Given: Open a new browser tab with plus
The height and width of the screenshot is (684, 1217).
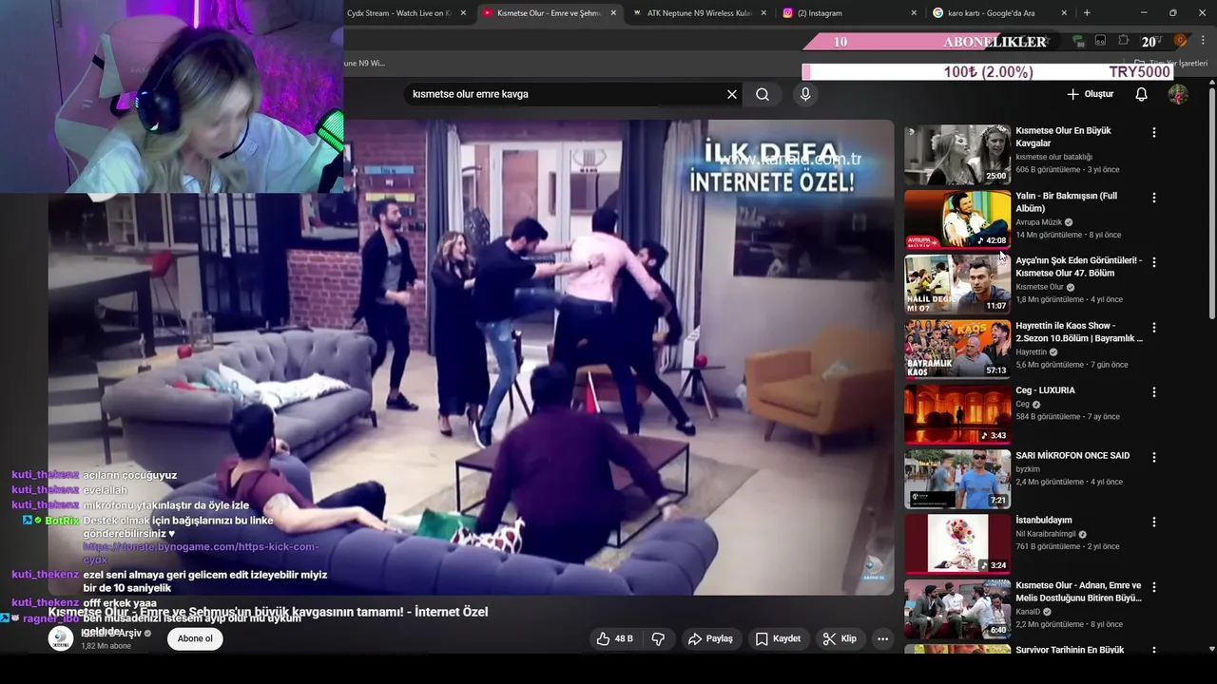Looking at the screenshot, I should click(x=1087, y=13).
